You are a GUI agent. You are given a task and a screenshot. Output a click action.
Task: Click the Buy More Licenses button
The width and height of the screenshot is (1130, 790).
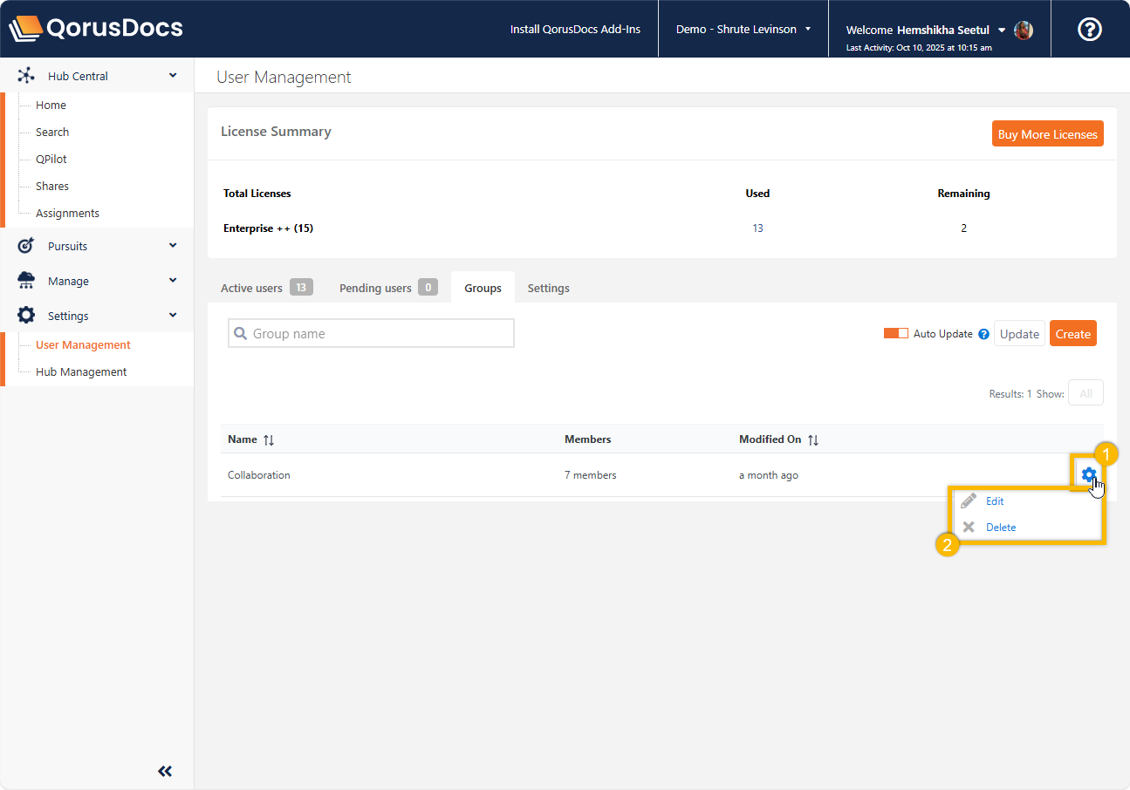coord(1047,134)
